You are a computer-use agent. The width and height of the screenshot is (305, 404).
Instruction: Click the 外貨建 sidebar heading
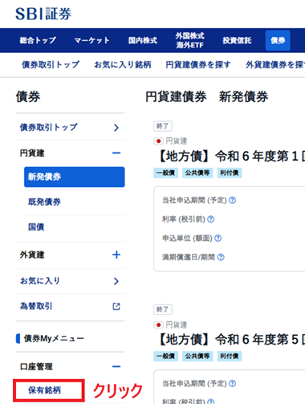click(x=32, y=255)
